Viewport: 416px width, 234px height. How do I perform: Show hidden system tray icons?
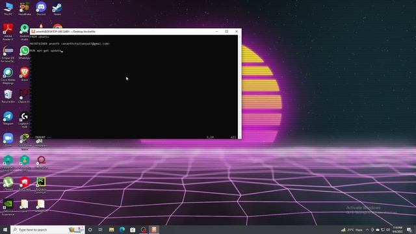pos(367,229)
